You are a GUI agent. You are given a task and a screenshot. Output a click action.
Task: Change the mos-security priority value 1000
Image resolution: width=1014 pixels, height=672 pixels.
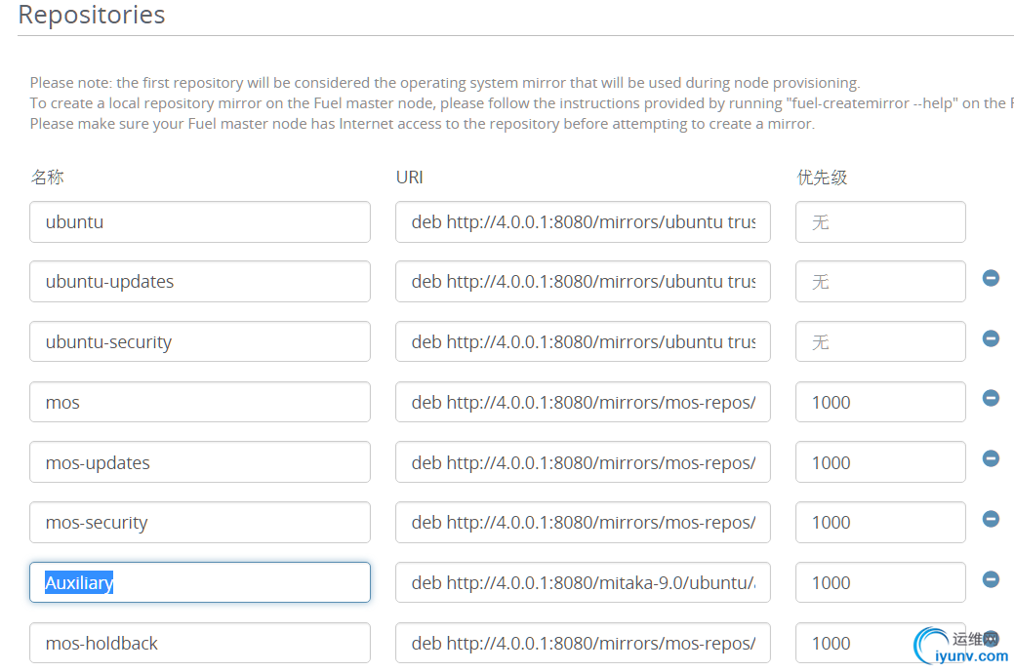pos(880,522)
